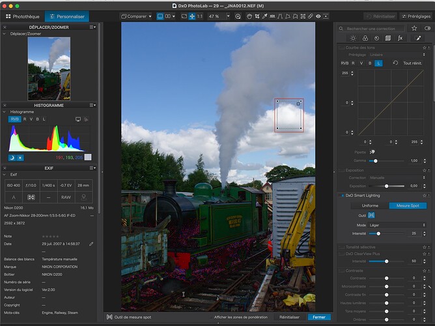The height and width of the screenshot is (326, 435).
Task: Open the Smart Lighting Mode dropdown (Léger)
Action: [x=397, y=224]
